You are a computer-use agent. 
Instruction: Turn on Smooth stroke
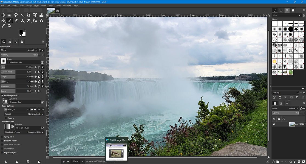[x=2, y=141]
